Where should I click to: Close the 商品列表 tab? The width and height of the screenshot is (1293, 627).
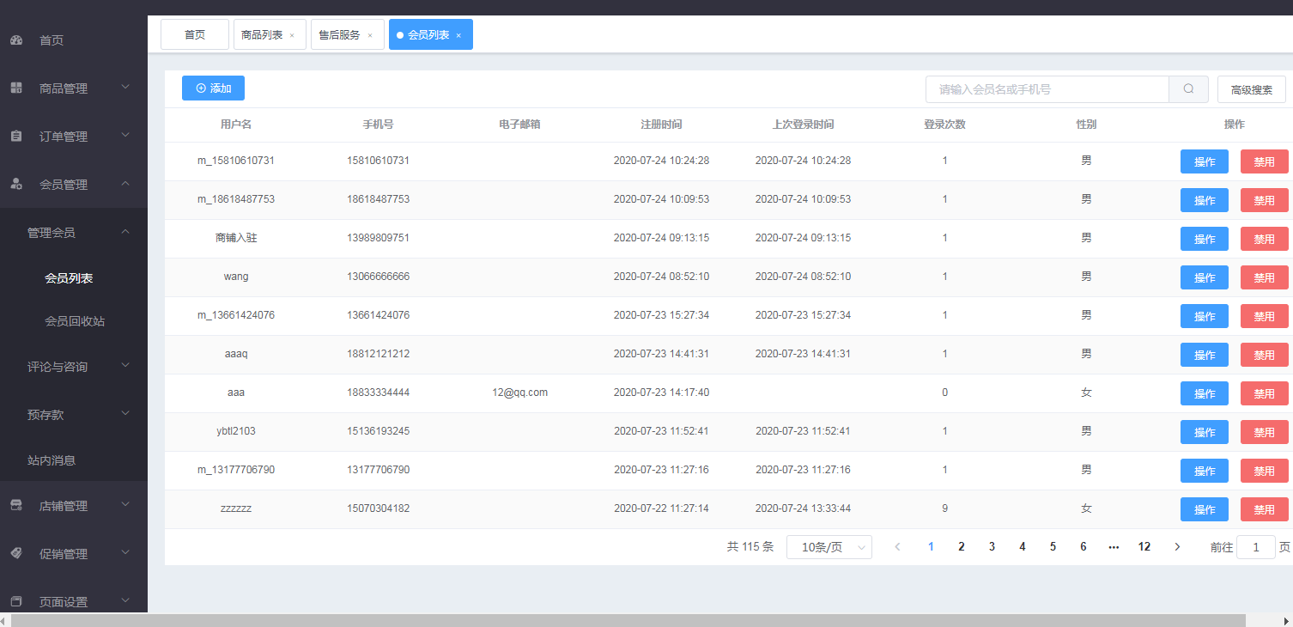[292, 35]
